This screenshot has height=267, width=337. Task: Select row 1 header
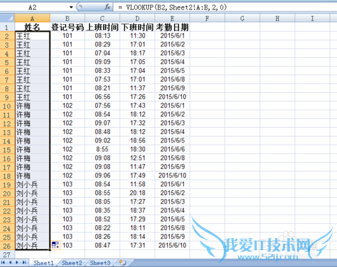[7, 27]
